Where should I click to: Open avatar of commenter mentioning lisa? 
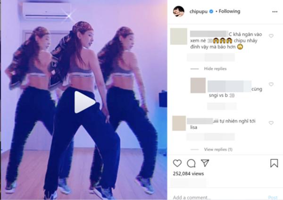179,123
